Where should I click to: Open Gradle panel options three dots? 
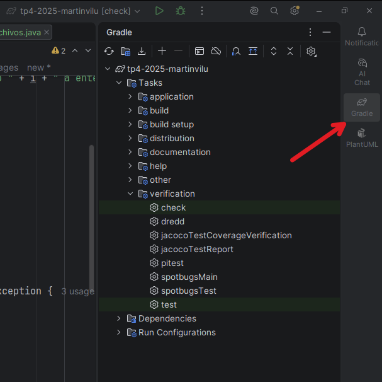(x=310, y=32)
